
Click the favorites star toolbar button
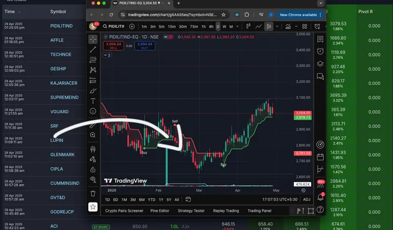pos(93,207)
